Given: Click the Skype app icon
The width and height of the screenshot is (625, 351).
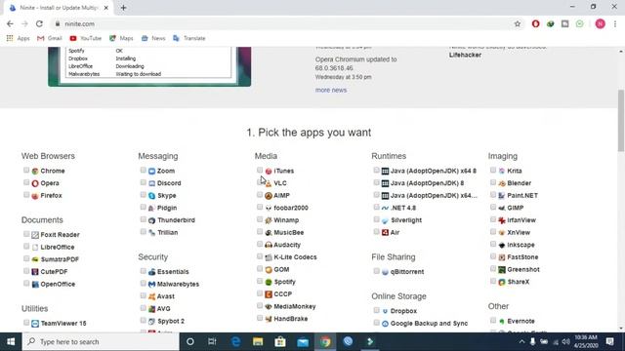Looking at the screenshot, I should 152,196.
